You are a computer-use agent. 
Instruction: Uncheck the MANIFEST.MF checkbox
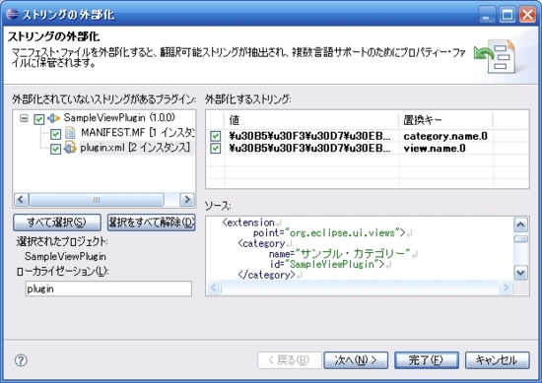pyautogui.click(x=55, y=134)
